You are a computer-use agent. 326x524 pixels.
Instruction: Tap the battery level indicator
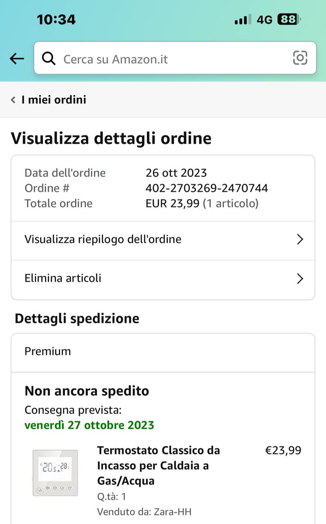[288, 19]
